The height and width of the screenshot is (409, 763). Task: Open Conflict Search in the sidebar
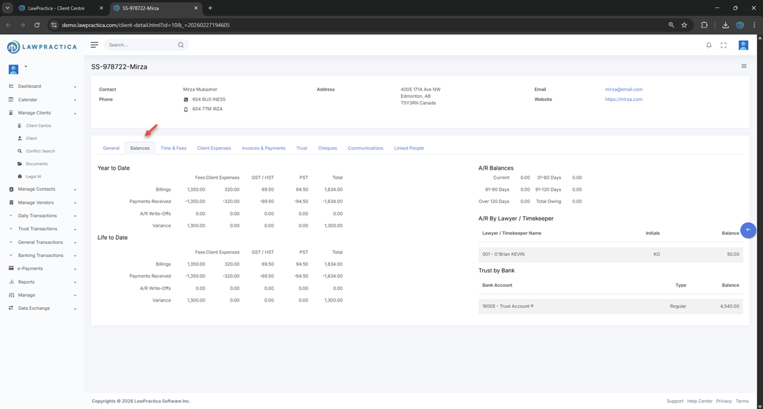40,151
